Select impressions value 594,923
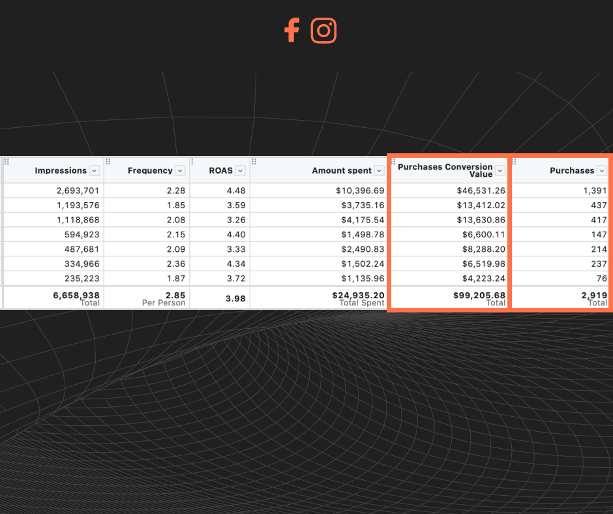The image size is (613, 514). [82, 235]
